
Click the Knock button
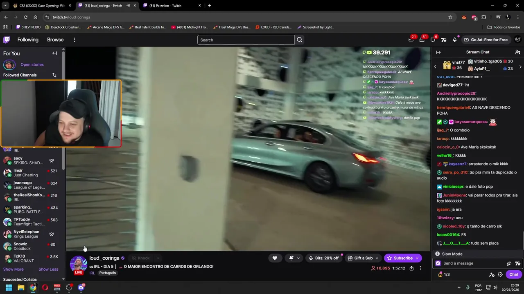pyautogui.click(x=140, y=258)
